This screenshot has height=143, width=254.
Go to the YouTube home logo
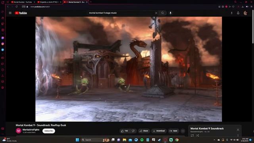tap(21, 13)
